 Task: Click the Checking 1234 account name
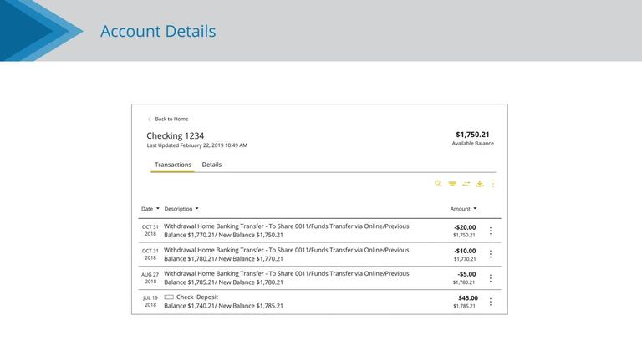176,136
